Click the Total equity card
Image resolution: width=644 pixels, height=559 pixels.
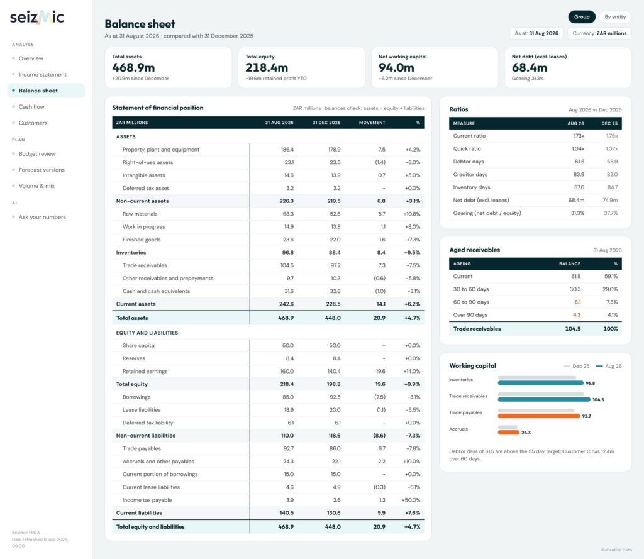click(301, 67)
